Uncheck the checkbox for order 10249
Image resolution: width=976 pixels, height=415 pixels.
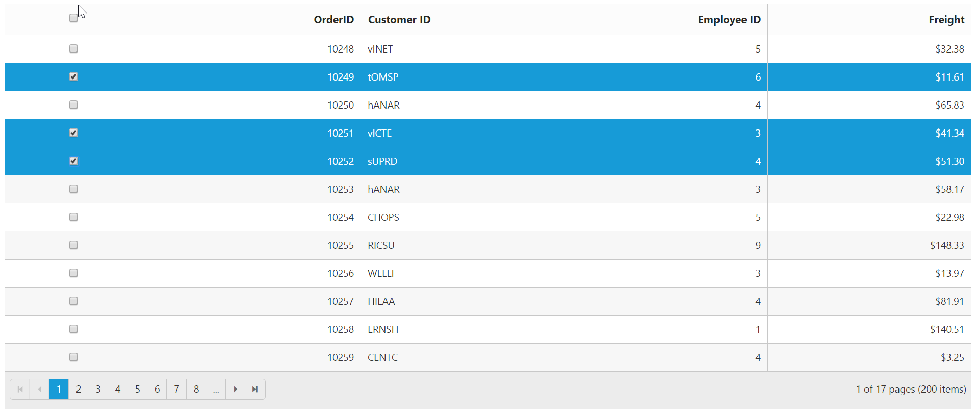tap(73, 77)
